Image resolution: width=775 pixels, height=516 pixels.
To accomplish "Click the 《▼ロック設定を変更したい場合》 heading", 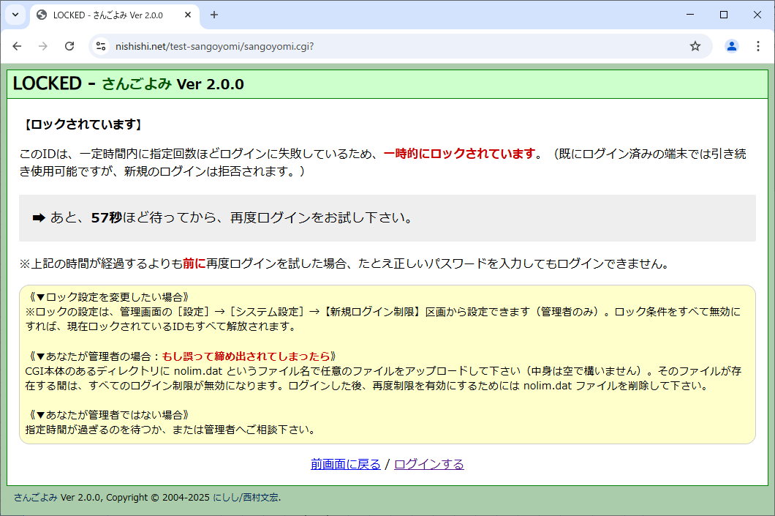I will coord(109,297).
